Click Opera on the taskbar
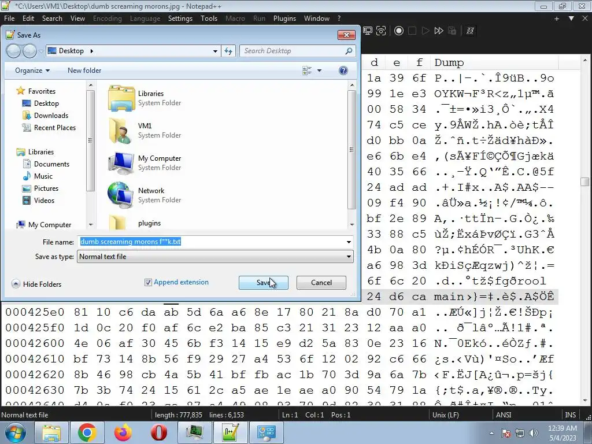The width and height of the screenshot is (592, 444). click(158, 432)
